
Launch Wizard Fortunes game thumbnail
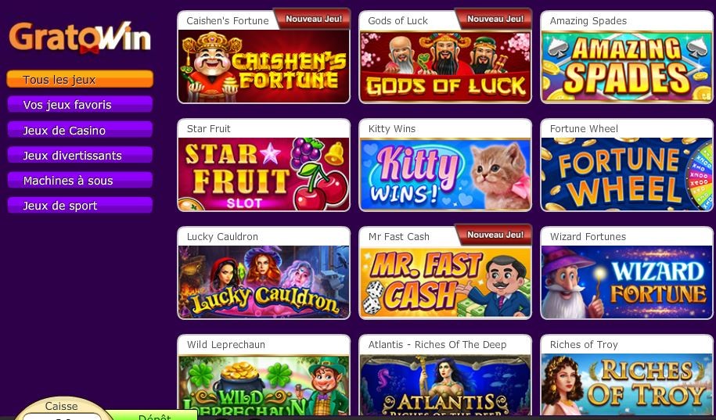[x=627, y=282]
